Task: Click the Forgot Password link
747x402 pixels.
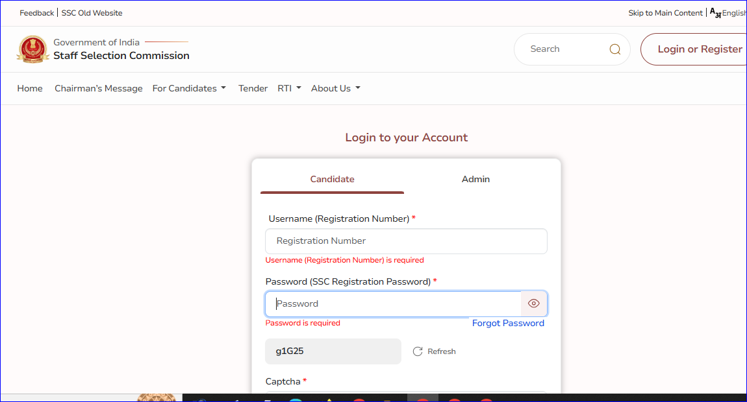Action: point(508,323)
